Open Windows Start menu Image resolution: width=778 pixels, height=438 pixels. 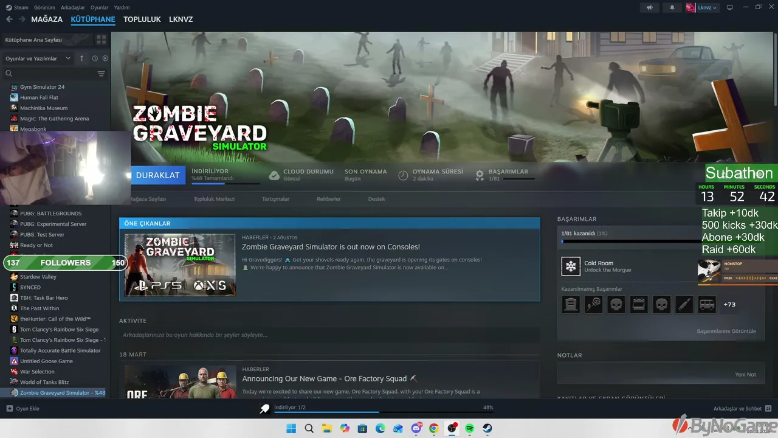click(x=291, y=428)
